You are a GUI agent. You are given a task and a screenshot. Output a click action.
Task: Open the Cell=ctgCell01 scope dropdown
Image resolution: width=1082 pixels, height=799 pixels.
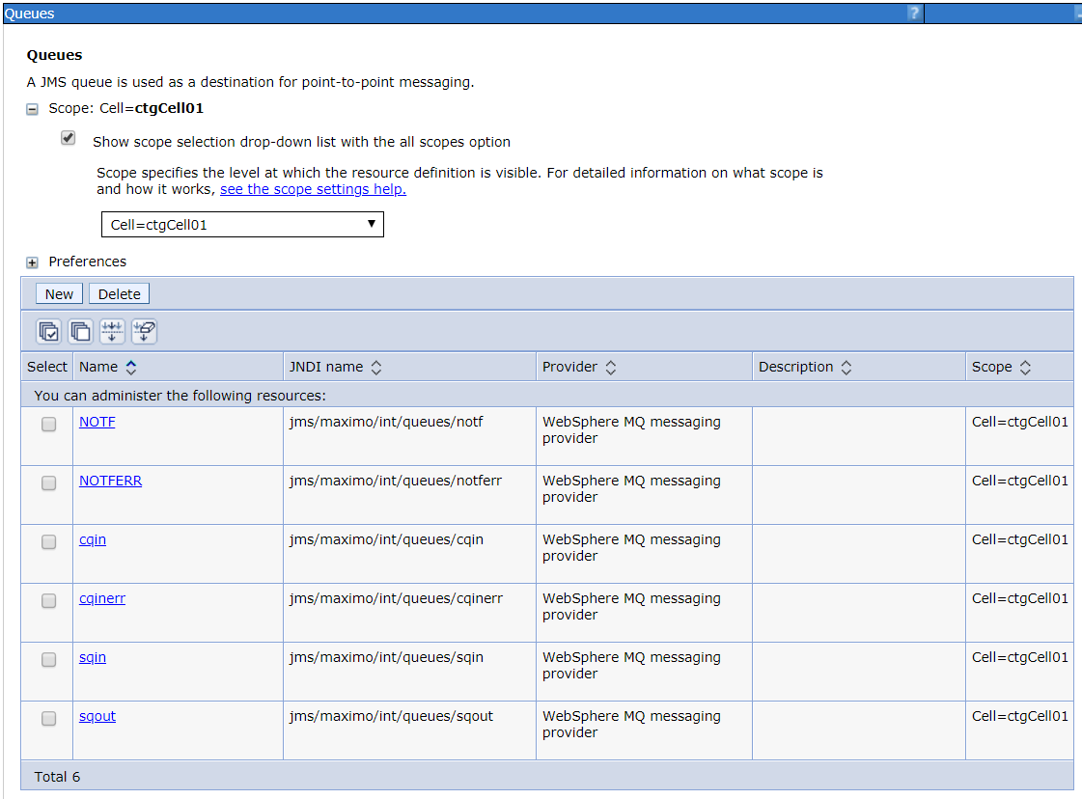[x=242, y=224]
